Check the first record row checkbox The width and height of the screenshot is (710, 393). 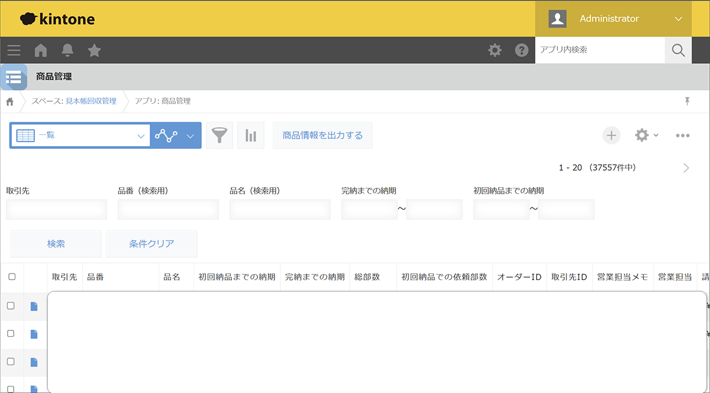coord(11,306)
